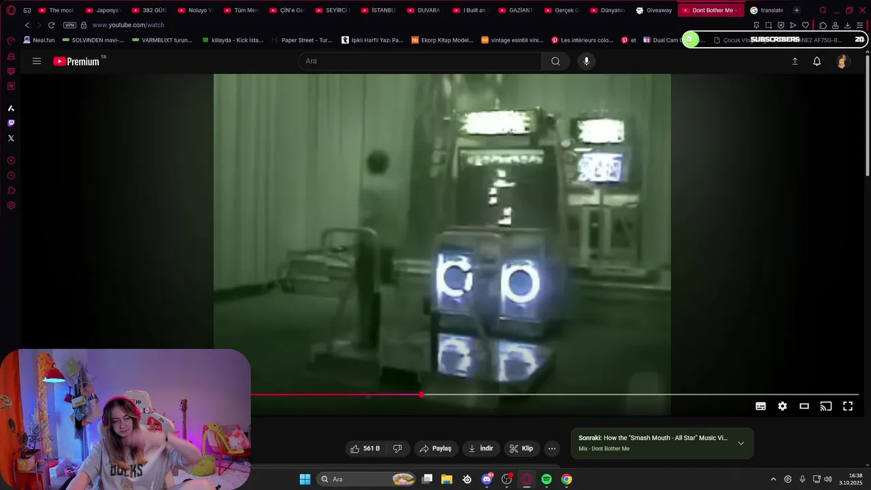Open more actions ellipsis under video
Image resolution: width=871 pixels, height=490 pixels.
pos(552,448)
